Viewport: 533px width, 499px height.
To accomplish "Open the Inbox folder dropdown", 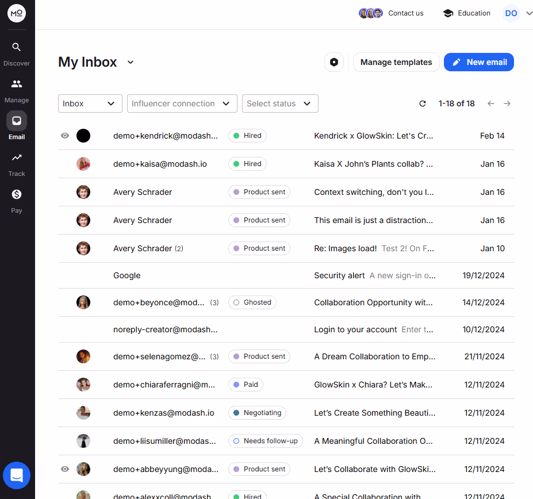I will point(90,103).
